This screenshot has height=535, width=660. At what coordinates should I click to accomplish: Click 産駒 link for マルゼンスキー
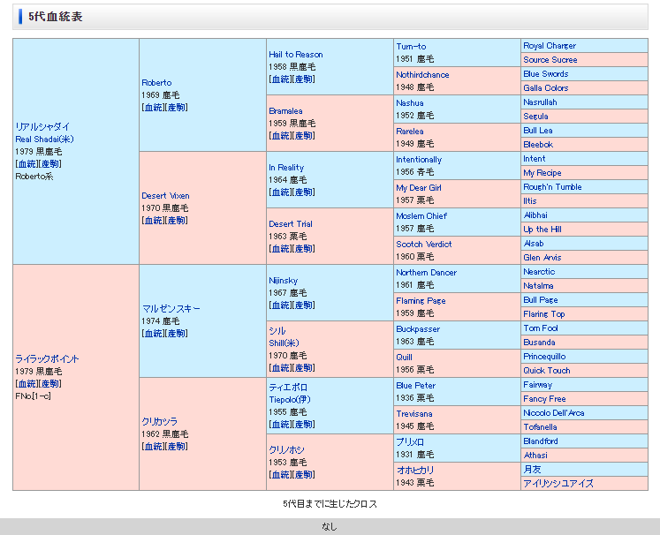(x=175, y=334)
